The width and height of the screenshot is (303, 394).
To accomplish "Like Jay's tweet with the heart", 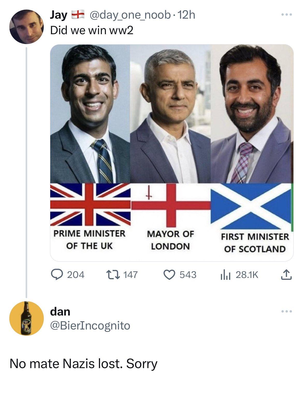I will click(x=170, y=274).
